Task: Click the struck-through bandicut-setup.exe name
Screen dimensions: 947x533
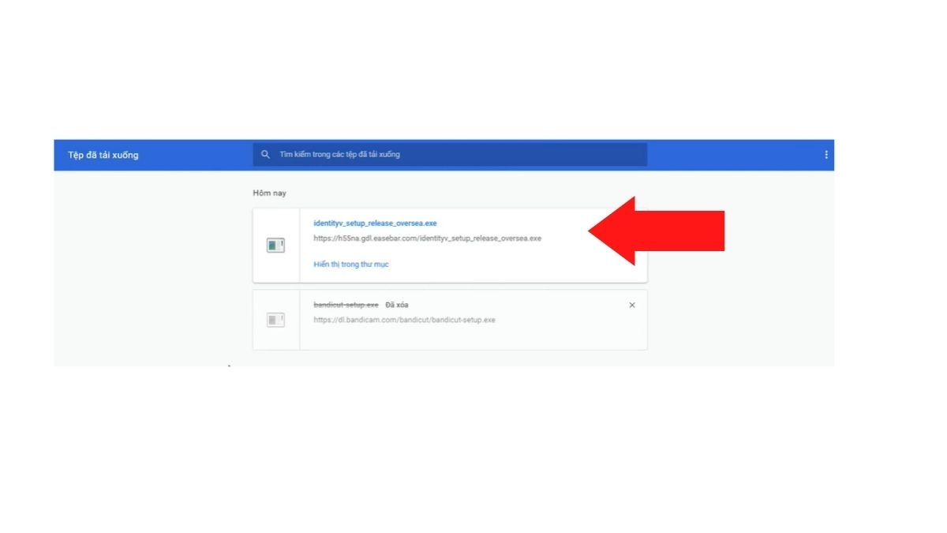Action: click(346, 305)
